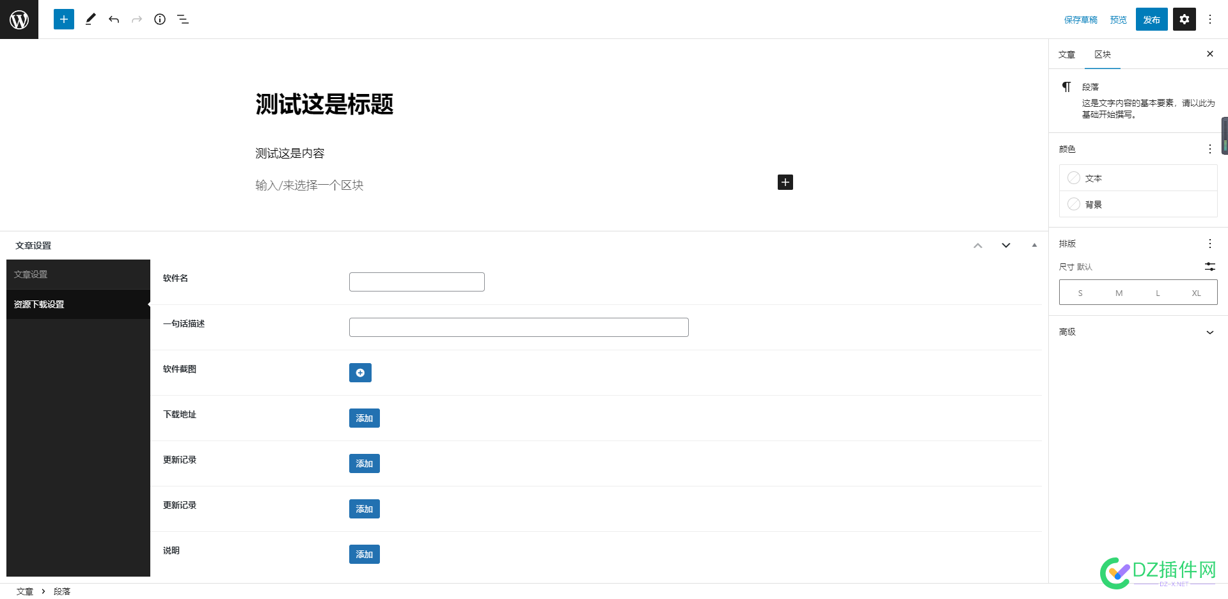Focus the 软件名 input field

tap(417, 282)
